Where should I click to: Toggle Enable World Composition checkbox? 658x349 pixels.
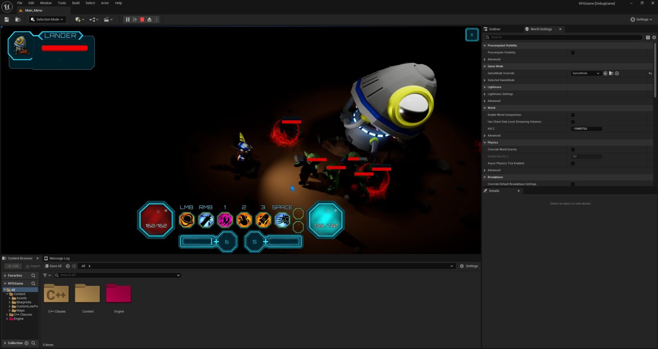[x=573, y=115]
